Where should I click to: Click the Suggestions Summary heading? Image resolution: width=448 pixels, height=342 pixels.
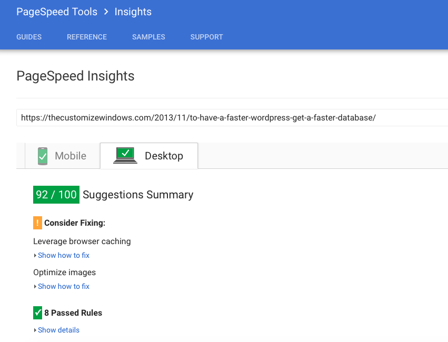coord(138,195)
